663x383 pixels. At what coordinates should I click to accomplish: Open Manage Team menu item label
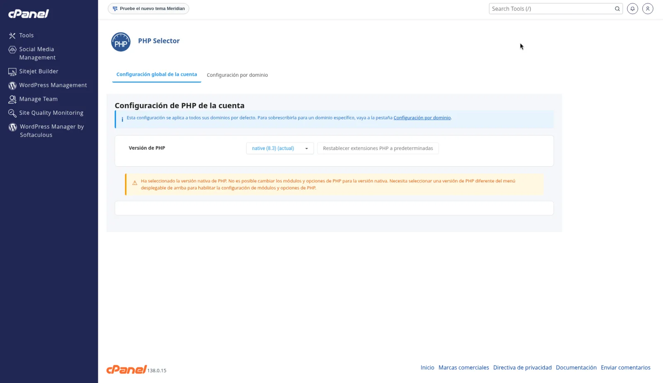coord(38,99)
